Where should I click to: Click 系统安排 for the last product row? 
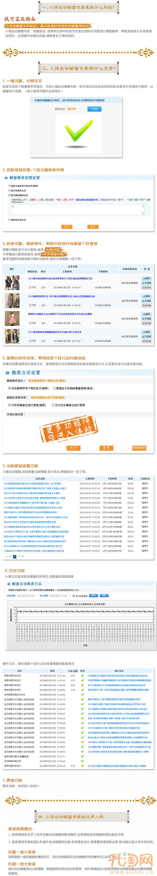click(x=146, y=341)
